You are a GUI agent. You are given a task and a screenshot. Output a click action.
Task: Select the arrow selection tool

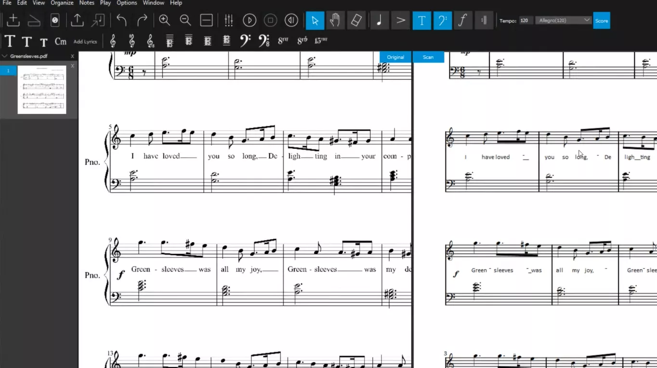point(315,20)
